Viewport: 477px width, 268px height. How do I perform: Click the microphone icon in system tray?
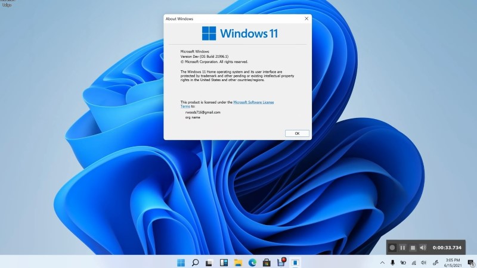click(x=392, y=263)
